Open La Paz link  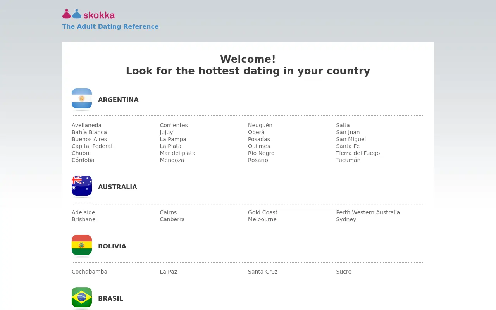coord(169,272)
